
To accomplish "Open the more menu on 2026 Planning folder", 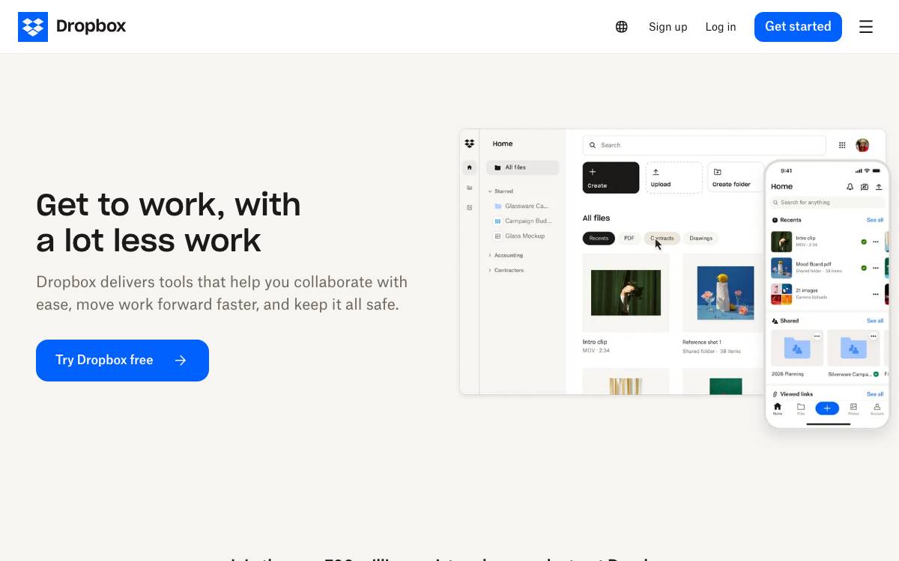I will click(x=817, y=337).
